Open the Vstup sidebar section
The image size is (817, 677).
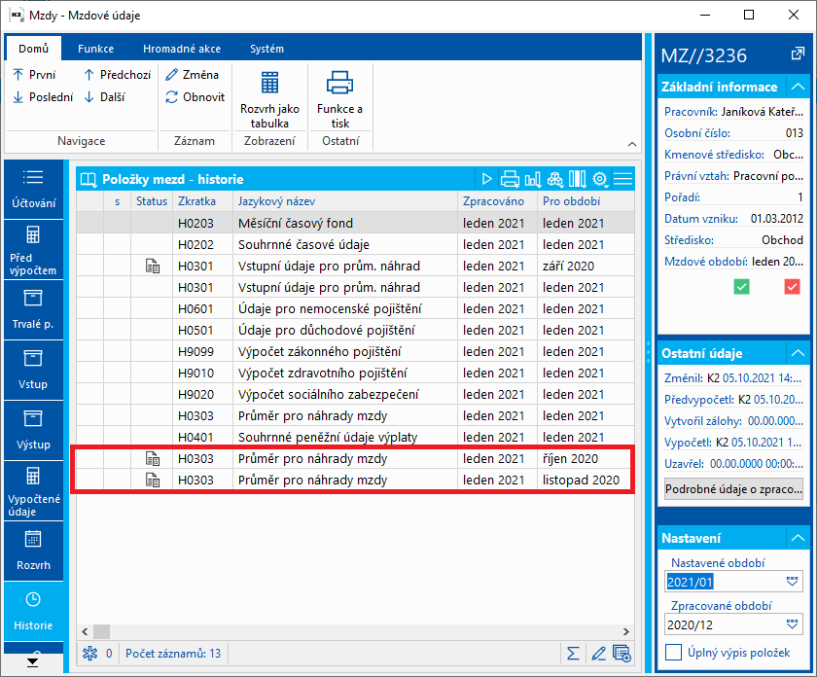click(x=33, y=371)
